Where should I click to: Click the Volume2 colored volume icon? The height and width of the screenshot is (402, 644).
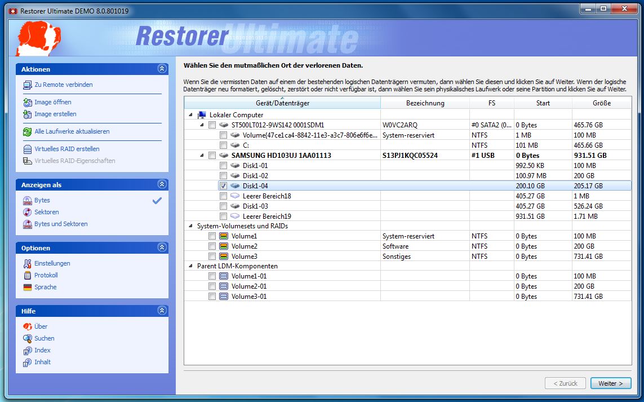click(224, 246)
